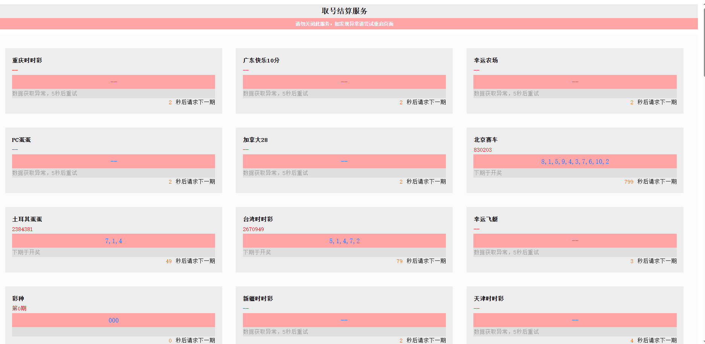Click the 49 countdown in 土耳其蛋蛋 card

click(x=169, y=261)
